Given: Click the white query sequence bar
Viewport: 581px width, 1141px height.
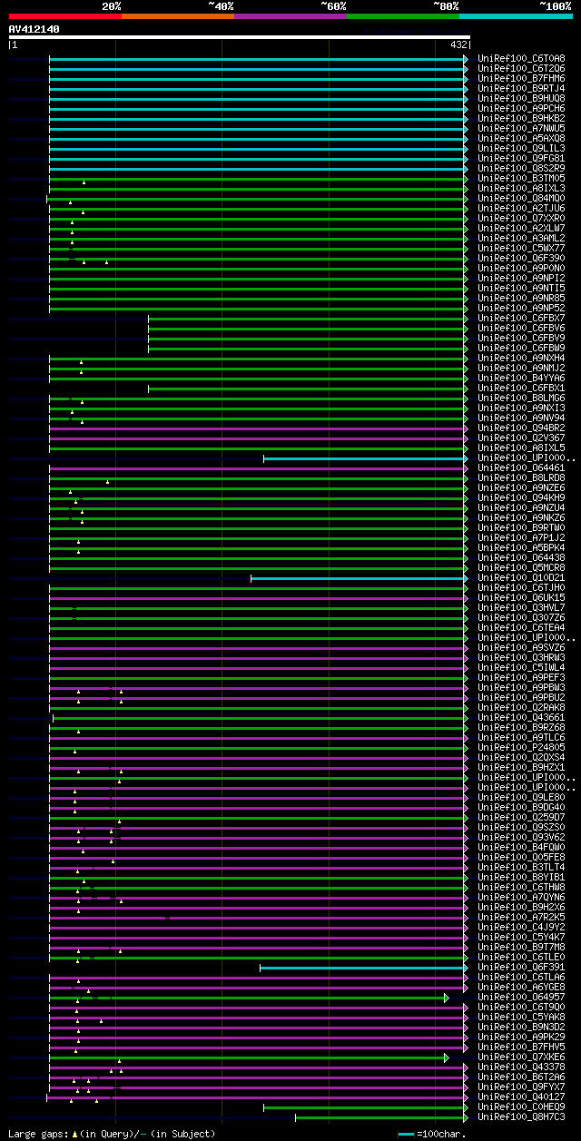Looking at the screenshot, I should (239, 37).
